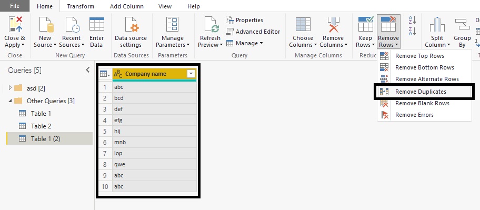Click the Refresh Preview icon
The height and width of the screenshot is (210, 480).
[x=212, y=25]
